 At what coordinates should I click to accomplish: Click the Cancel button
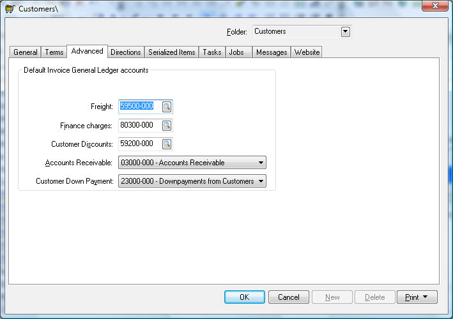(x=289, y=297)
